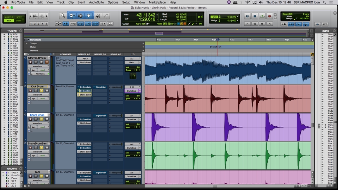This screenshot has width=338, height=190.
Task: Mute the GtrVrsndPrC57 track
Action: point(47,62)
